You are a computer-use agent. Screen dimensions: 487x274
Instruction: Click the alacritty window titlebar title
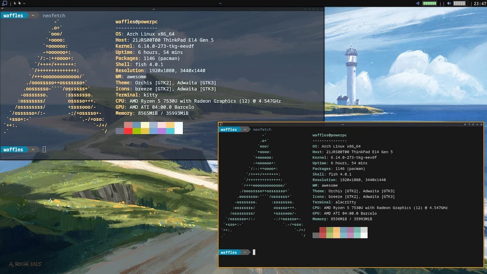coord(342,124)
